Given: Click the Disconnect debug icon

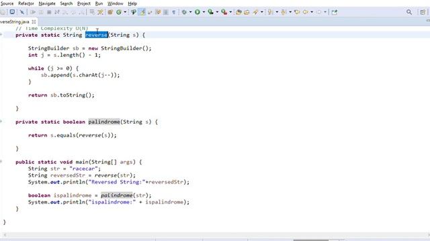Looking at the screenshot, I should pyautogui.click(x=57, y=12).
